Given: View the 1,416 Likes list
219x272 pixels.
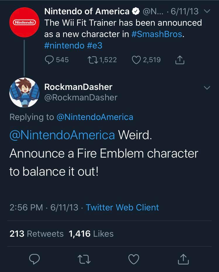Looking at the screenshot, I should [x=91, y=234].
